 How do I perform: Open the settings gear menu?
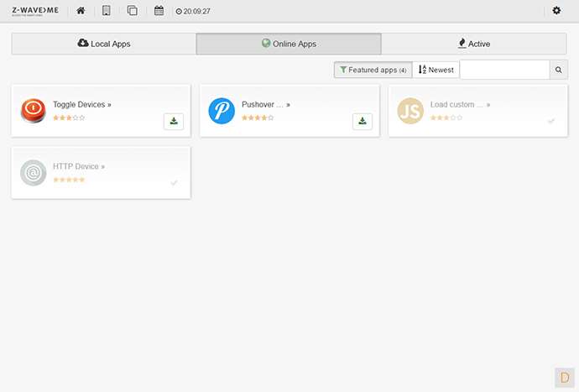556,10
